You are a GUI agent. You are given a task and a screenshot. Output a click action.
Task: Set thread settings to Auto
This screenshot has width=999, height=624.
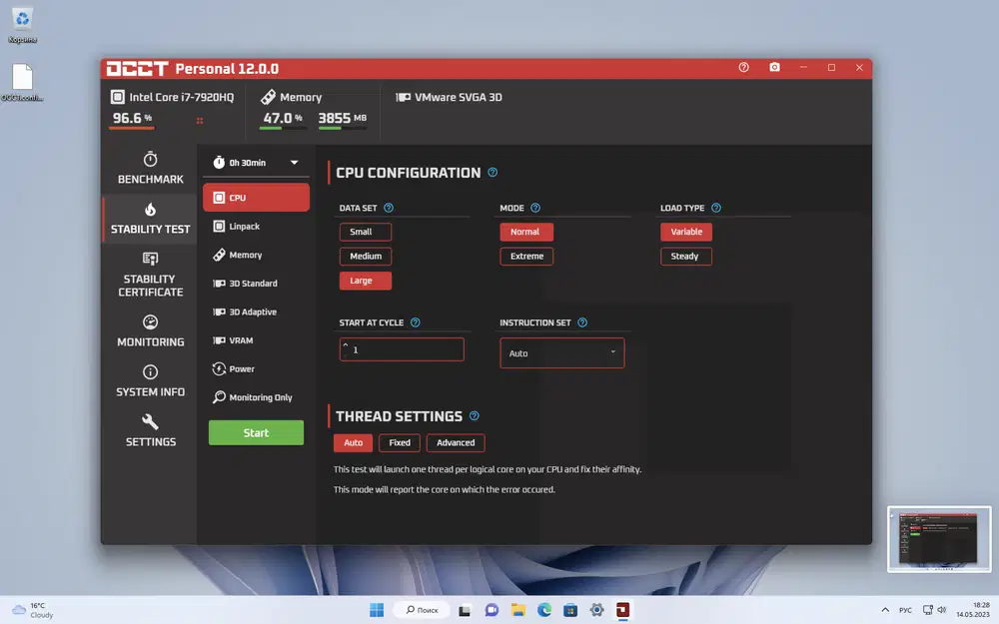[353, 442]
